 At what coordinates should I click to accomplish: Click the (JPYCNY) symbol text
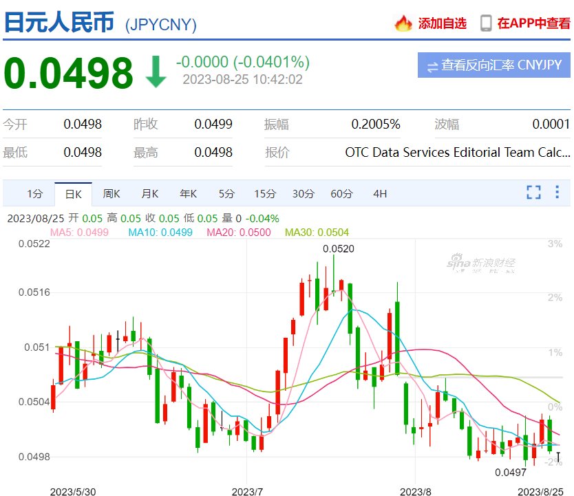160,25
